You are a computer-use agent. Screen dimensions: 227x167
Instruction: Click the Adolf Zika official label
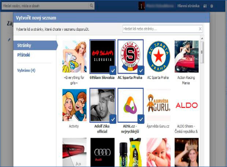(102, 129)
